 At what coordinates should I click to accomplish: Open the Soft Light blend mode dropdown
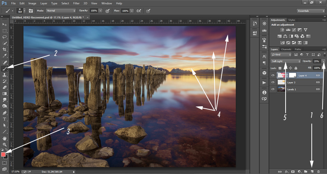pos(286,61)
